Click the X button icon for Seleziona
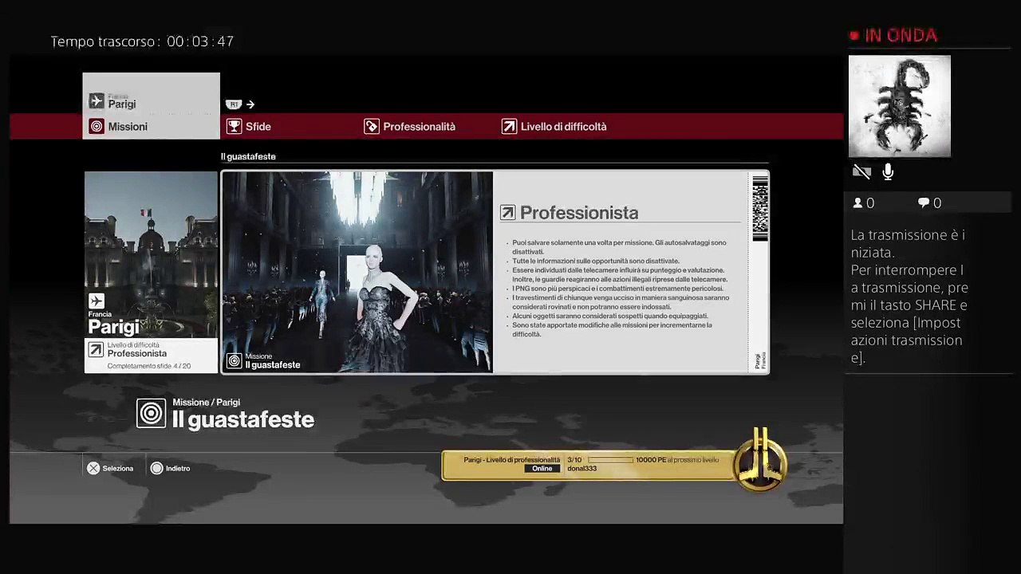 (x=93, y=469)
